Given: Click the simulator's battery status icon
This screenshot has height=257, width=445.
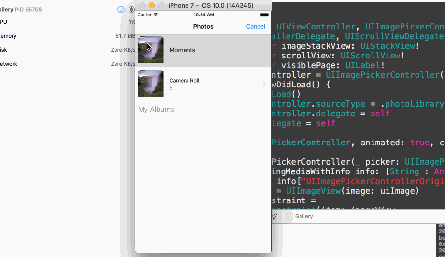Looking at the screenshot, I should coord(264,15).
